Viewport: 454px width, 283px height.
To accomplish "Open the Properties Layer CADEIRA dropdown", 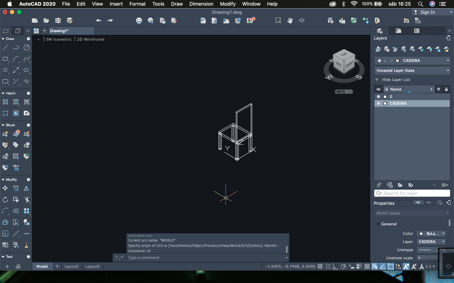I will [431, 242].
